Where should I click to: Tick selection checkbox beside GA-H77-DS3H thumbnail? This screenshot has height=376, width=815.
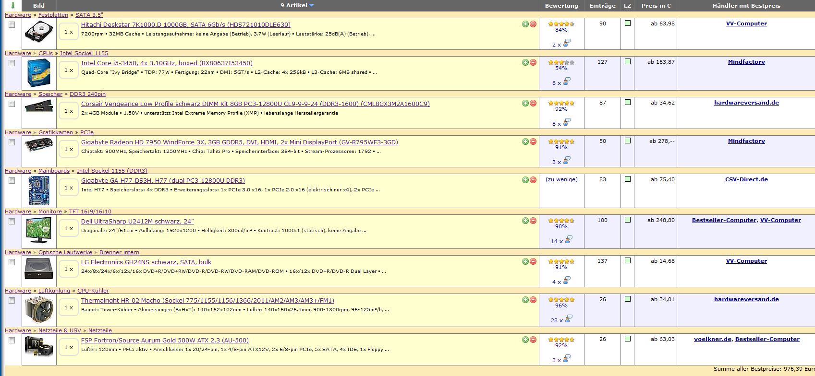(12, 180)
